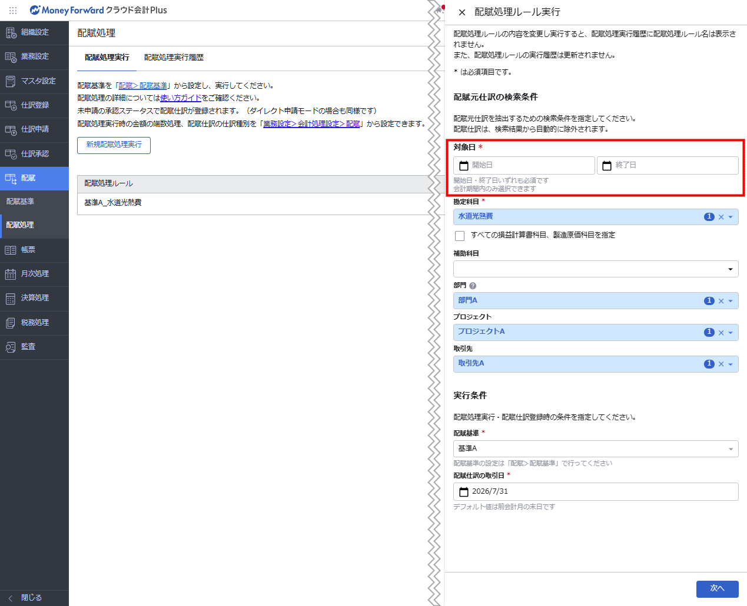Click the 組織設定 sidebar icon

11,32
